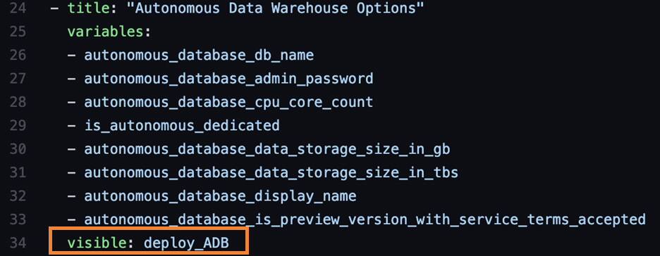Click "Autonomous Data Warehouse Options" string
The height and width of the screenshot is (256, 660).
coord(275,8)
